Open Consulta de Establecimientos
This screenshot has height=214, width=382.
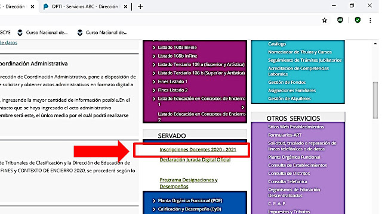pos(297,165)
